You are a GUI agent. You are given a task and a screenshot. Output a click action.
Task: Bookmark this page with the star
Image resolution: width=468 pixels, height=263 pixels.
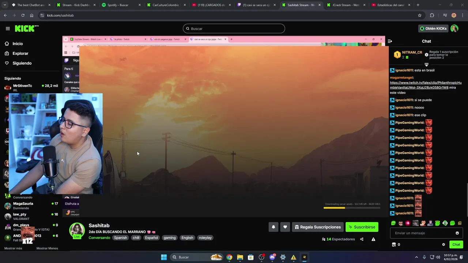pos(420,15)
